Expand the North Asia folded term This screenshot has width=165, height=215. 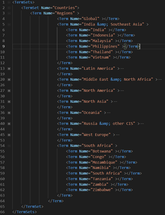(x=9, y=102)
